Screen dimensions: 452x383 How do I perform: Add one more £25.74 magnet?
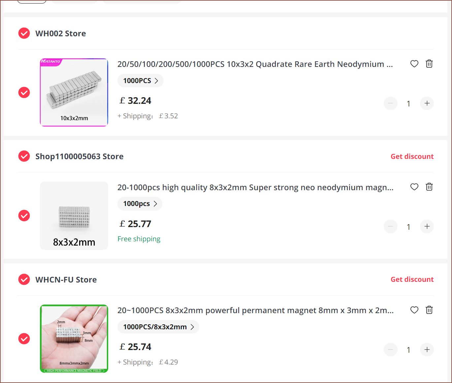coord(427,350)
